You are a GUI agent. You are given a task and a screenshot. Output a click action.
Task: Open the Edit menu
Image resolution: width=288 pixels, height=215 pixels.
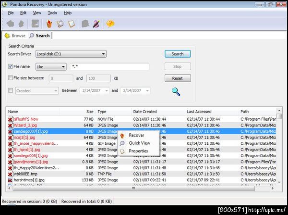coord(23,13)
